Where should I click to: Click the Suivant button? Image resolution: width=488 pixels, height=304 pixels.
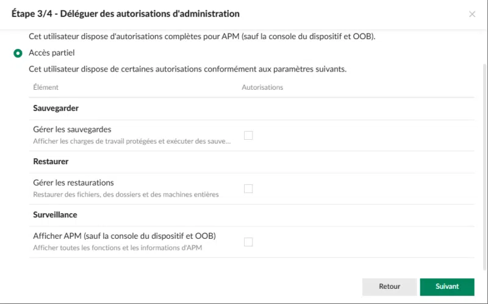click(x=447, y=286)
